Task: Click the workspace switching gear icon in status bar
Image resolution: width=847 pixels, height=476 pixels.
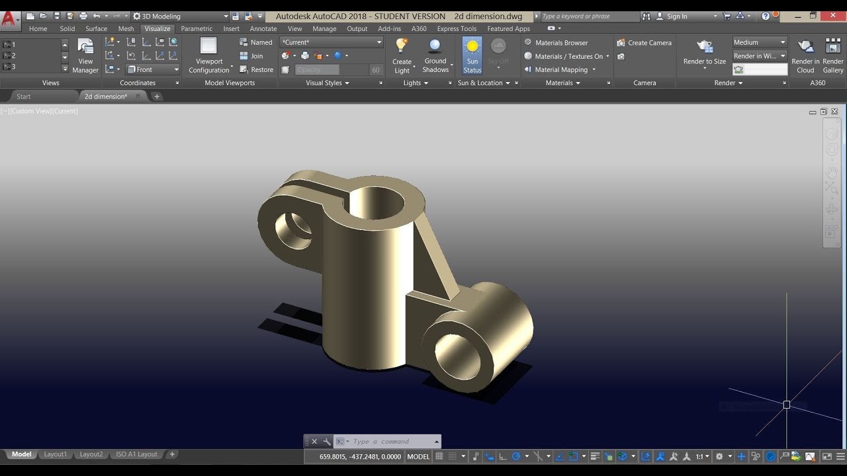Action: tap(719, 456)
